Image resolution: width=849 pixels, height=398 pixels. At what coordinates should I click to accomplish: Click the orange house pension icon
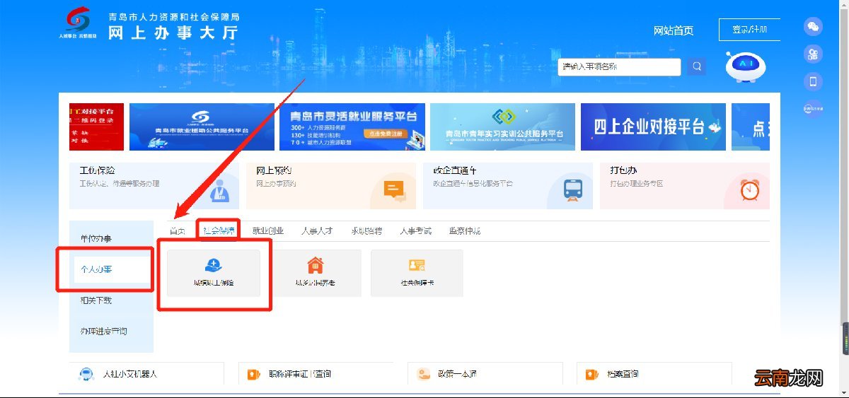click(x=316, y=265)
